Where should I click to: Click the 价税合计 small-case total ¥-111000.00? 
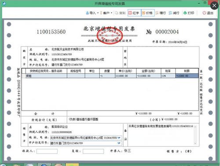coord(169,119)
